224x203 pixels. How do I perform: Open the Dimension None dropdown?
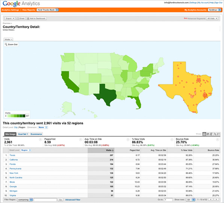(42, 127)
